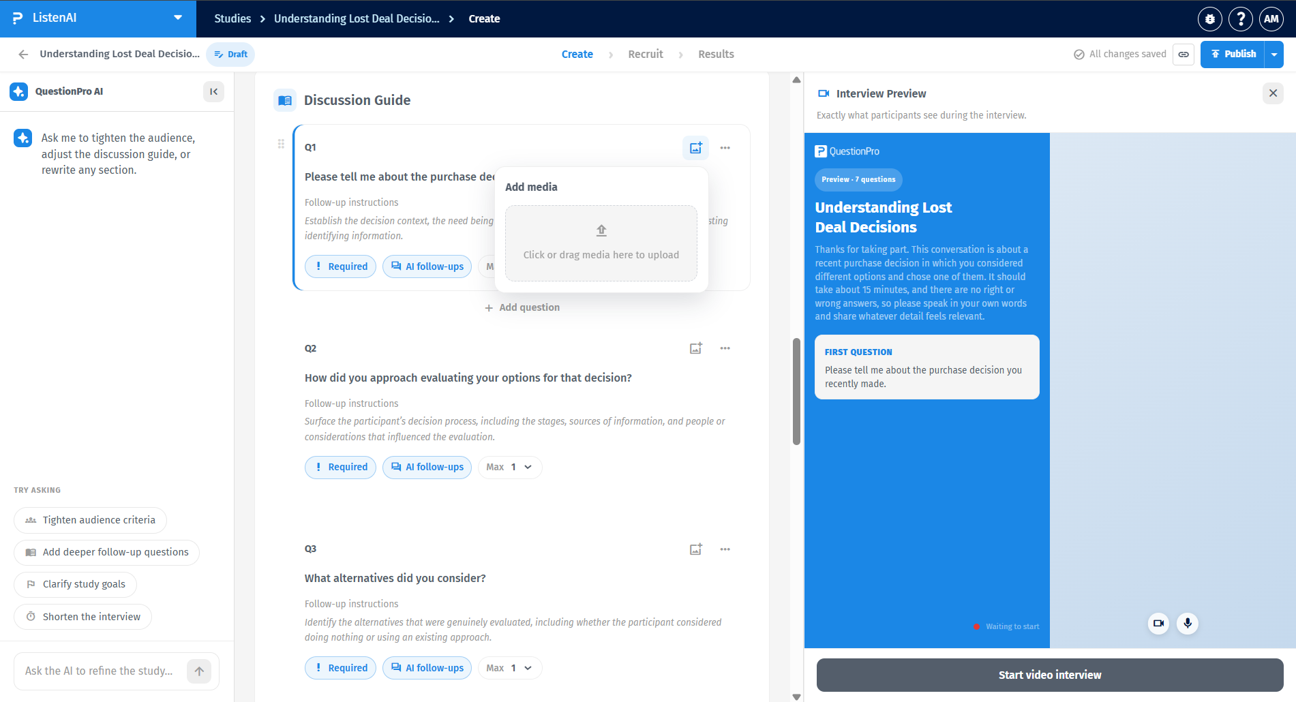Grab the Q1 drag handle
The width and height of the screenshot is (1296, 702).
(281, 144)
